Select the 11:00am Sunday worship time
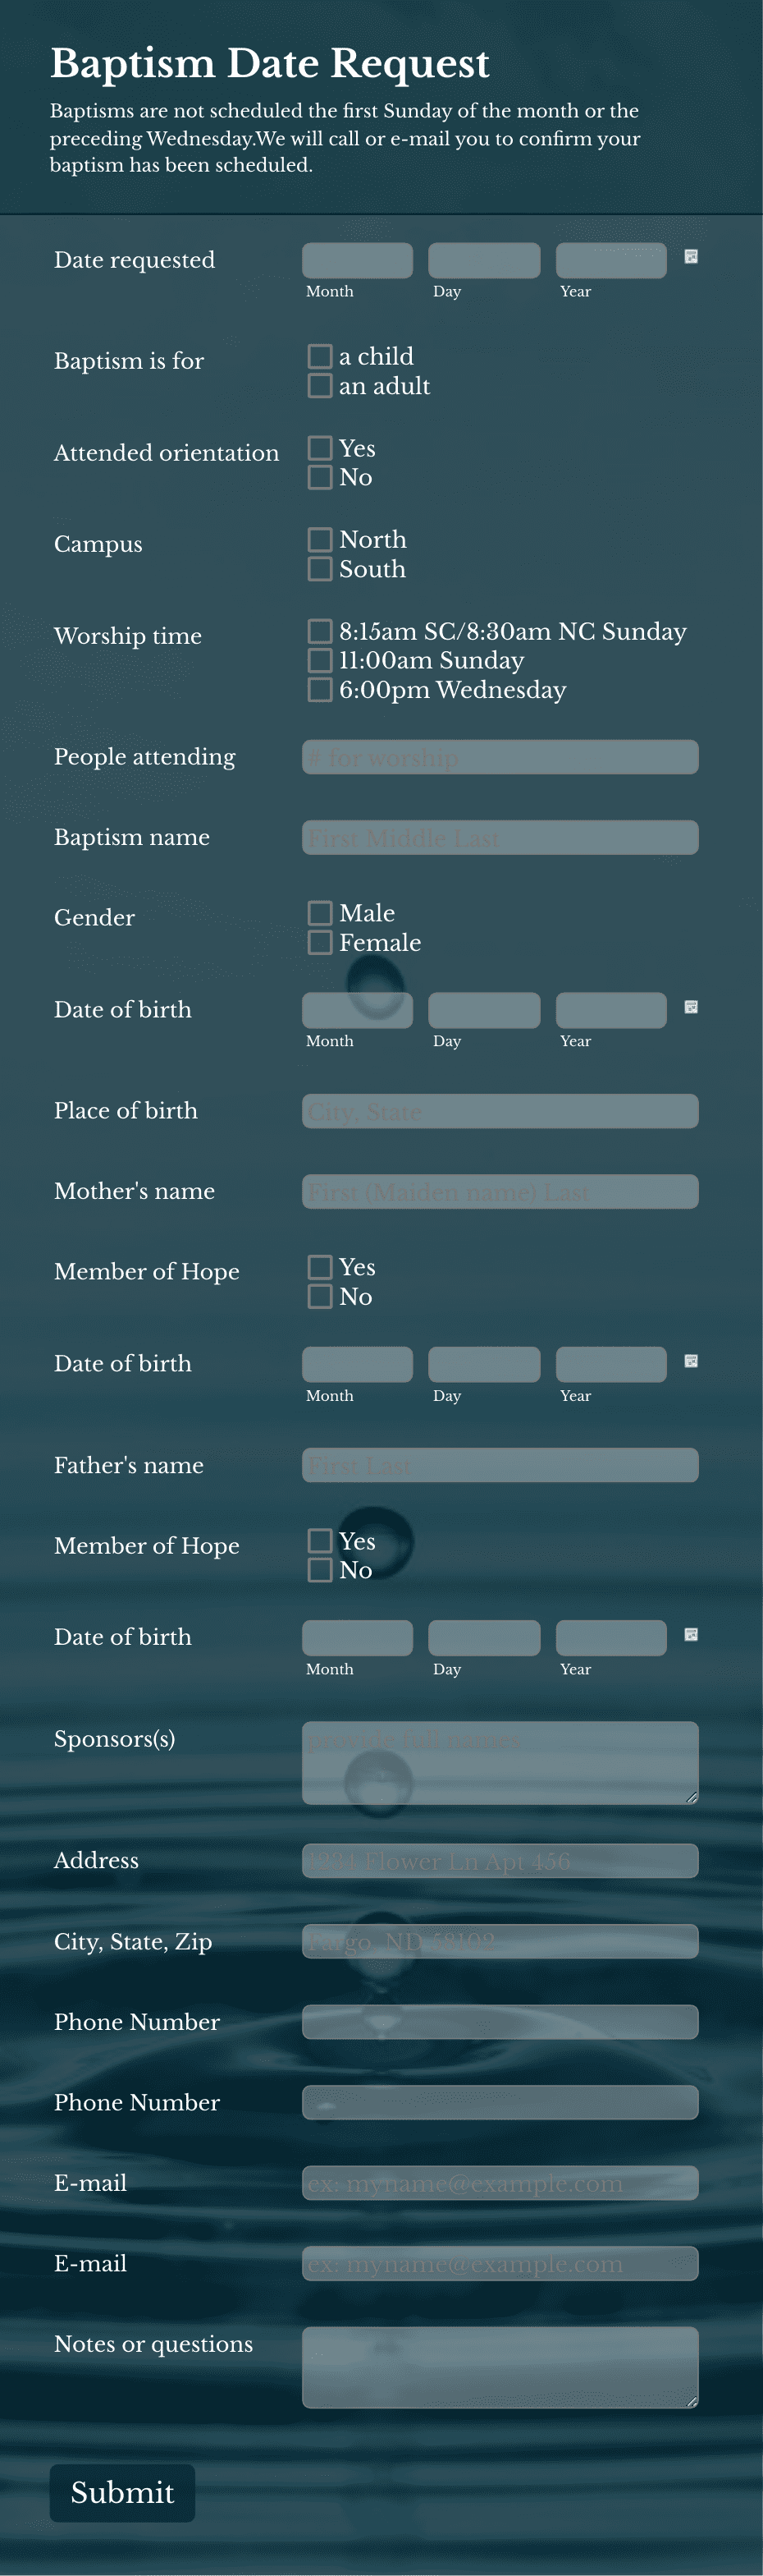The width and height of the screenshot is (763, 2576). (320, 659)
